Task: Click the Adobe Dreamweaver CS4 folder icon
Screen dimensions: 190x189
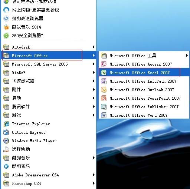Action: point(6,175)
